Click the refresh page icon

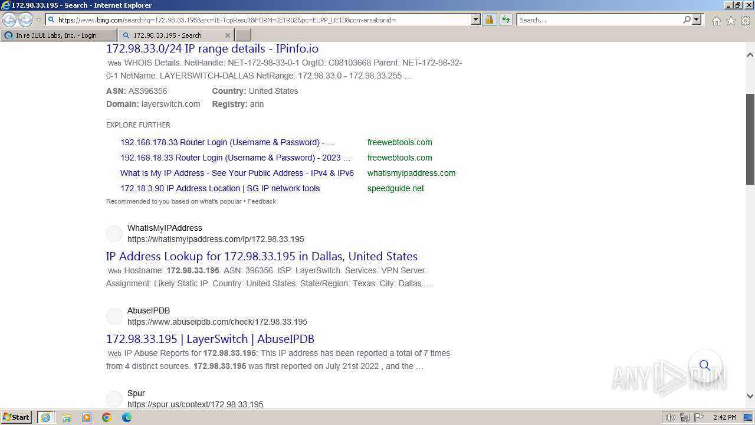[505, 19]
